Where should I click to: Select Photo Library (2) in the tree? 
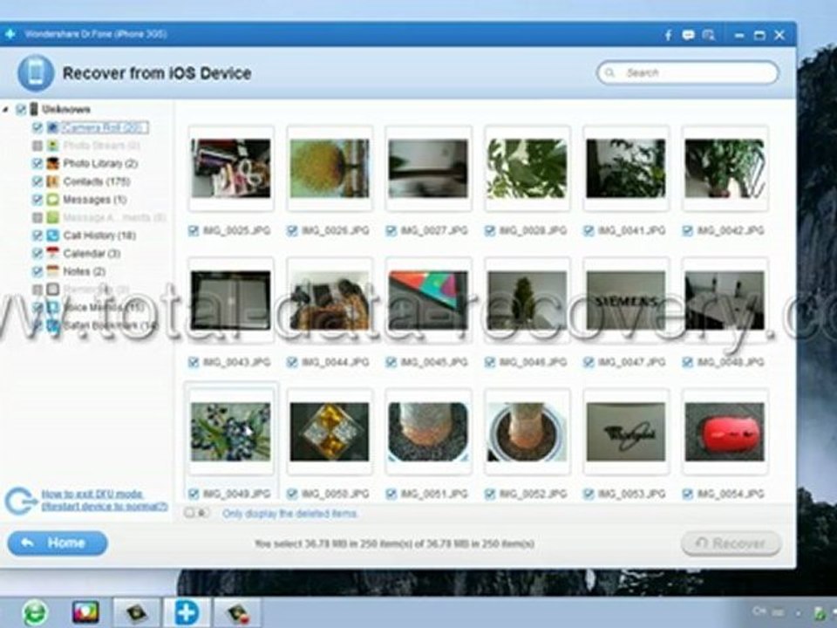tap(100, 163)
